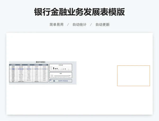Select highlighted cell 14.51% in table
Image resolution: width=159 pixels, height=121 pixels.
(29, 69)
